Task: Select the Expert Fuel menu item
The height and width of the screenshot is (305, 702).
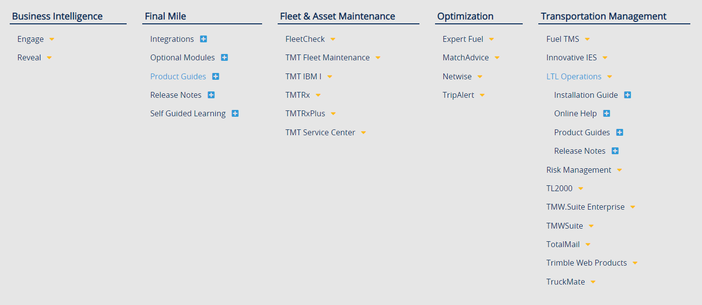Action: coord(463,39)
